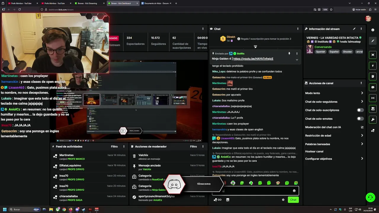
Task: Select the Iniciar sesión browser button
Action: coord(359,9)
